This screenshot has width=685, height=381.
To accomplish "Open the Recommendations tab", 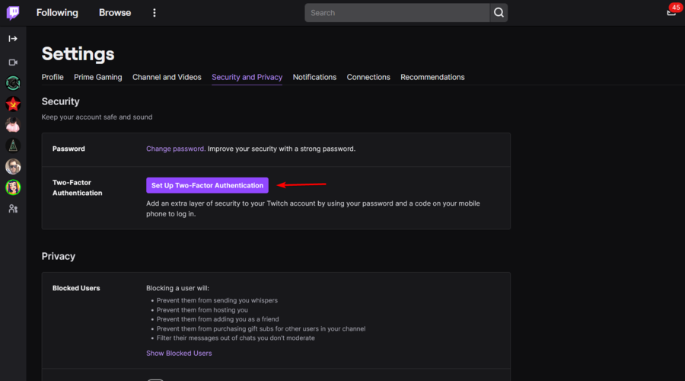I will tap(432, 77).
